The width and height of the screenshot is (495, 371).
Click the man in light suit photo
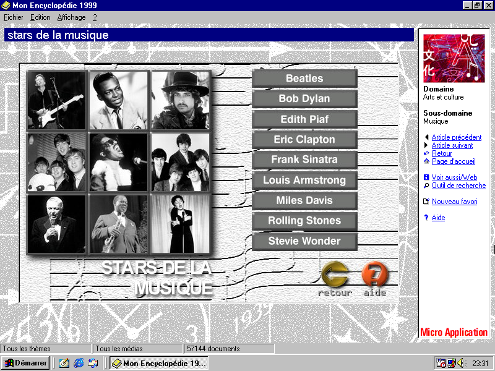click(118, 100)
